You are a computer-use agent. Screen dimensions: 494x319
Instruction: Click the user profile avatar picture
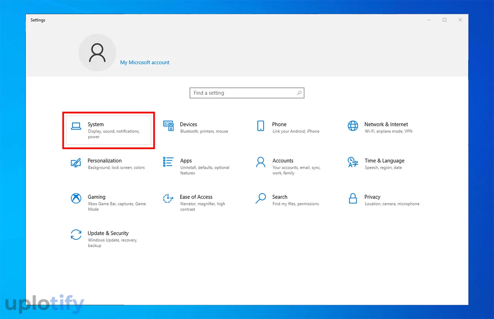(x=97, y=53)
